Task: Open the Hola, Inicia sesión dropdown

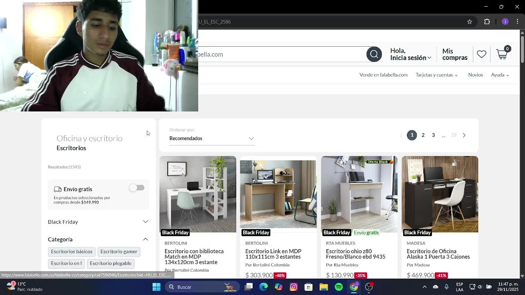Action: (411, 54)
